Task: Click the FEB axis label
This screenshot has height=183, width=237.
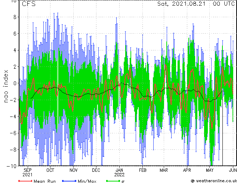Action: click(143, 170)
